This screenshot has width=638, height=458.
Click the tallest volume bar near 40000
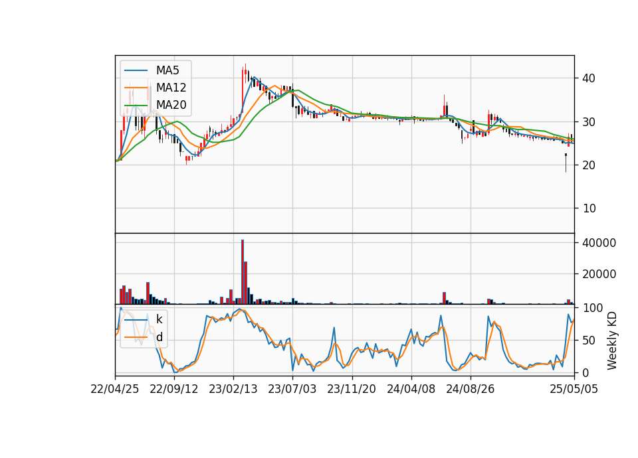tap(243, 272)
